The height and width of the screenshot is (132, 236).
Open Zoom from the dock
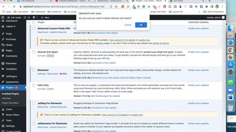pyautogui.click(x=230, y=90)
